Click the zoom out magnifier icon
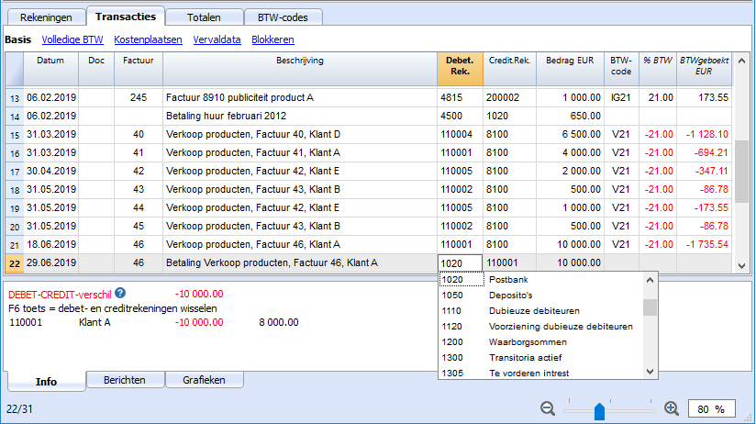The width and height of the screenshot is (756, 424). click(x=547, y=408)
